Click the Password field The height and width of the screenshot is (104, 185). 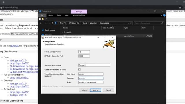coord(91,78)
